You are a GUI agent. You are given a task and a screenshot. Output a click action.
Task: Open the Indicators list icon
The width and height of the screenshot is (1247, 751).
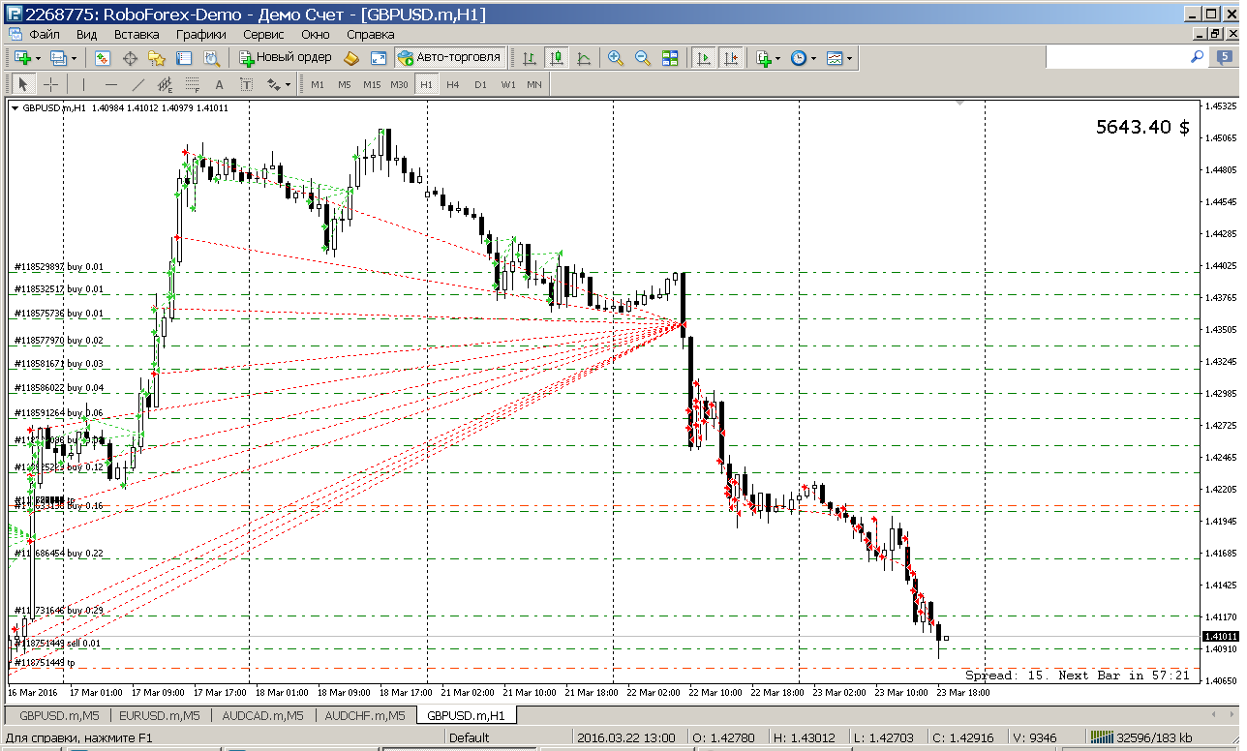pos(763,58)
